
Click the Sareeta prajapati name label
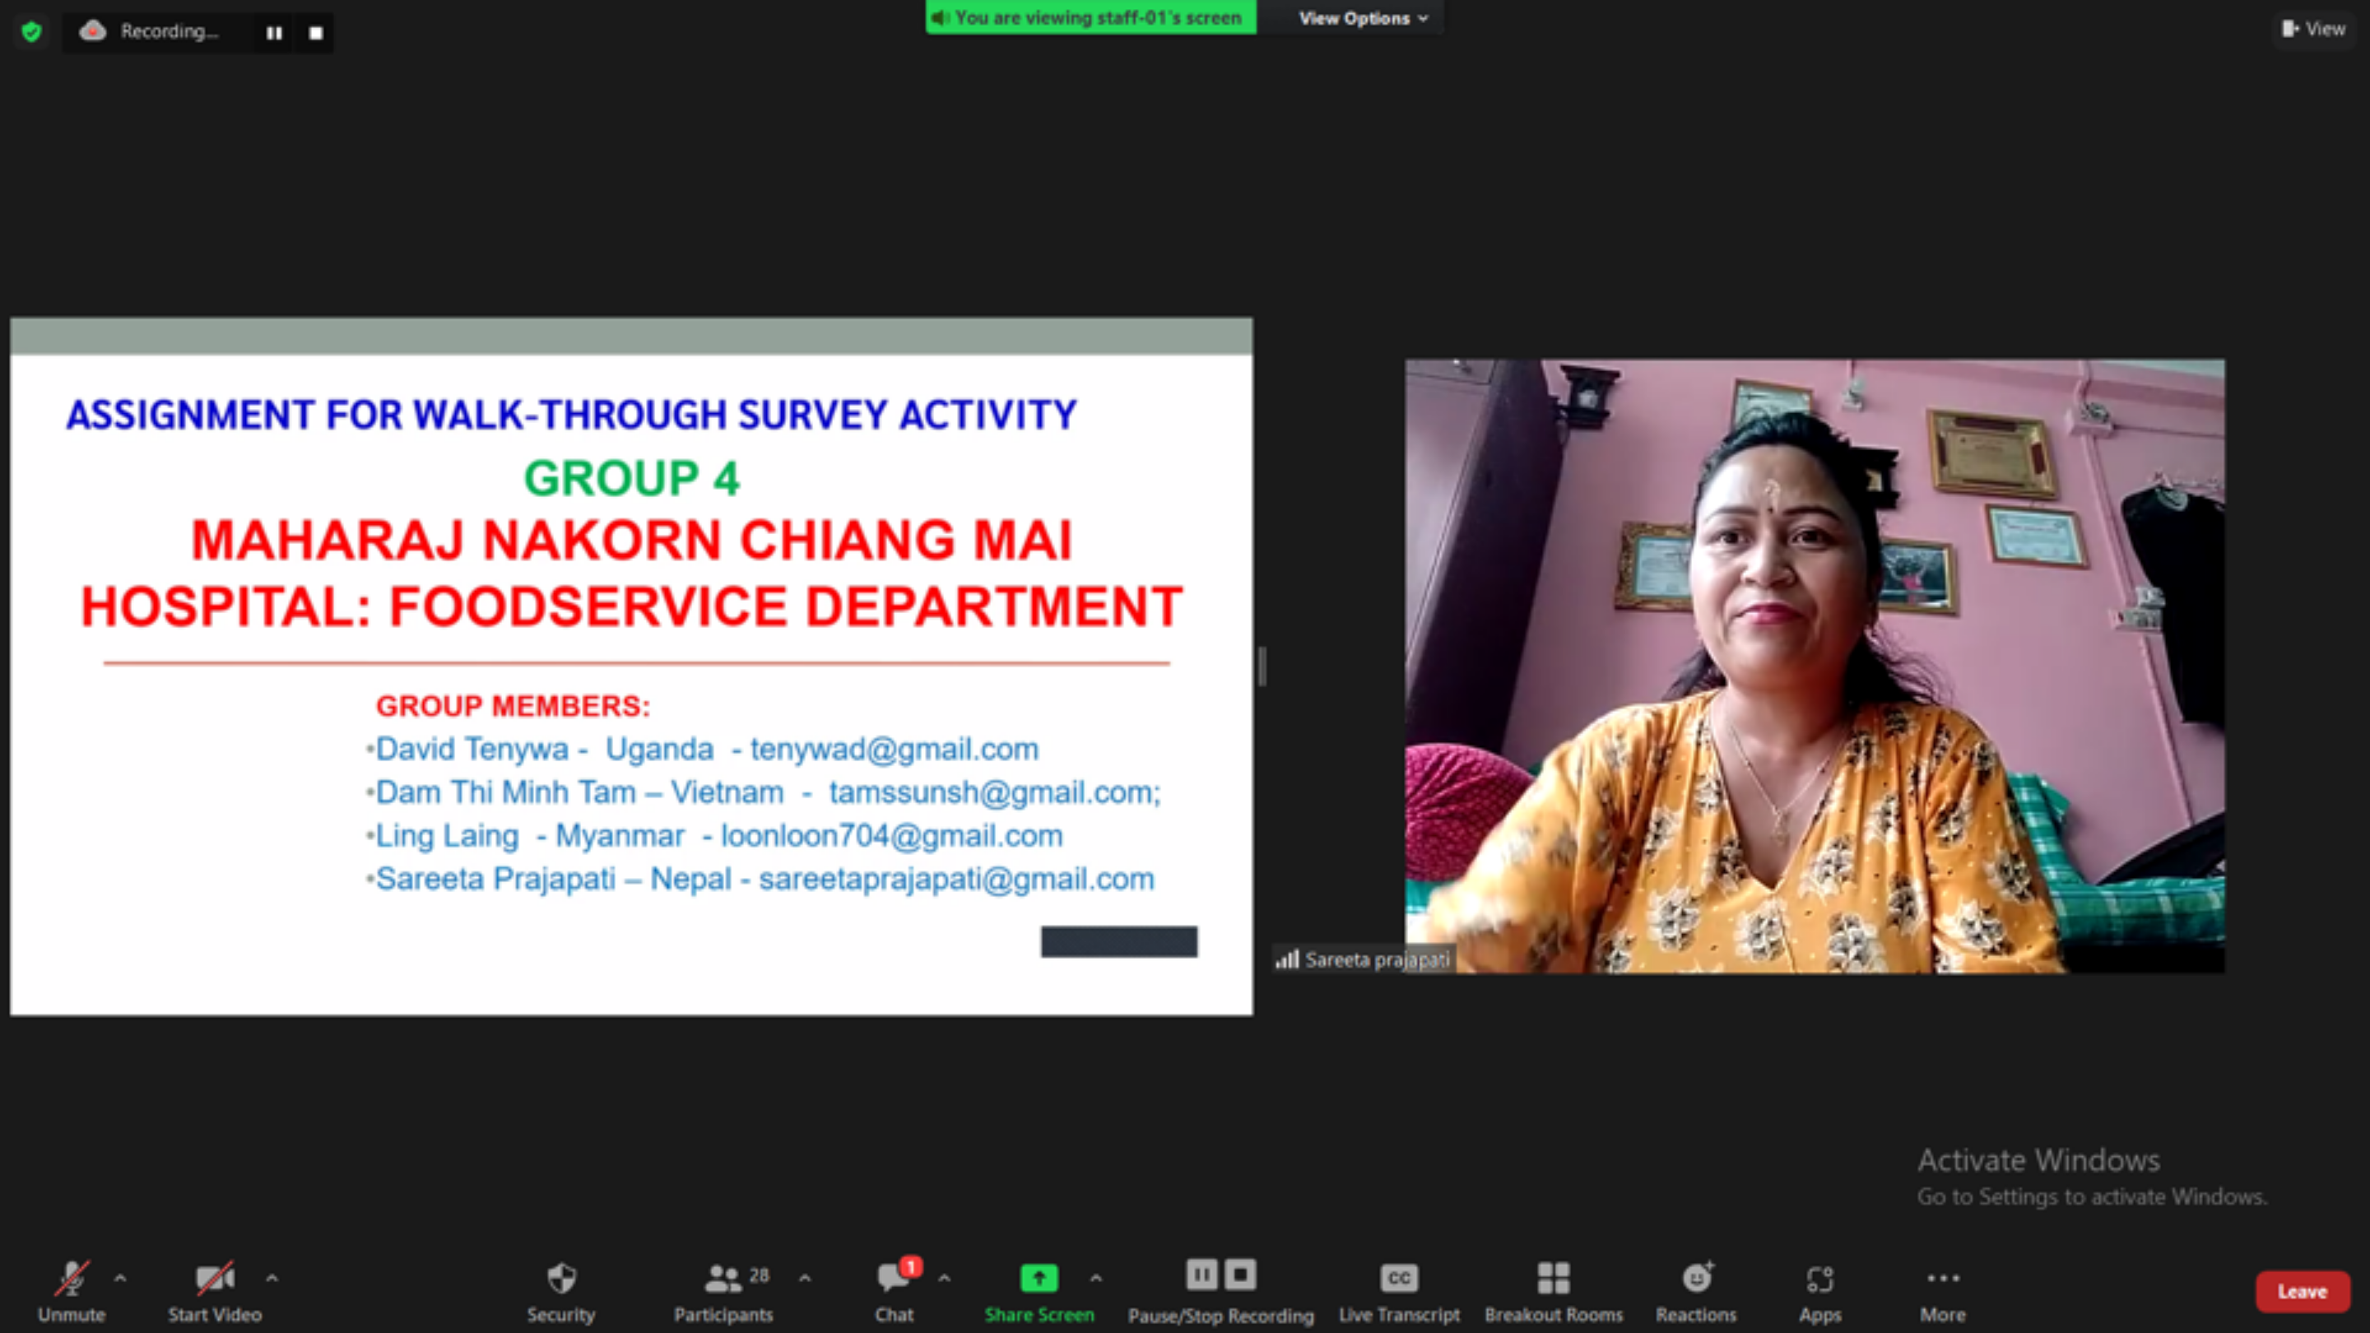coord(1377,959)
